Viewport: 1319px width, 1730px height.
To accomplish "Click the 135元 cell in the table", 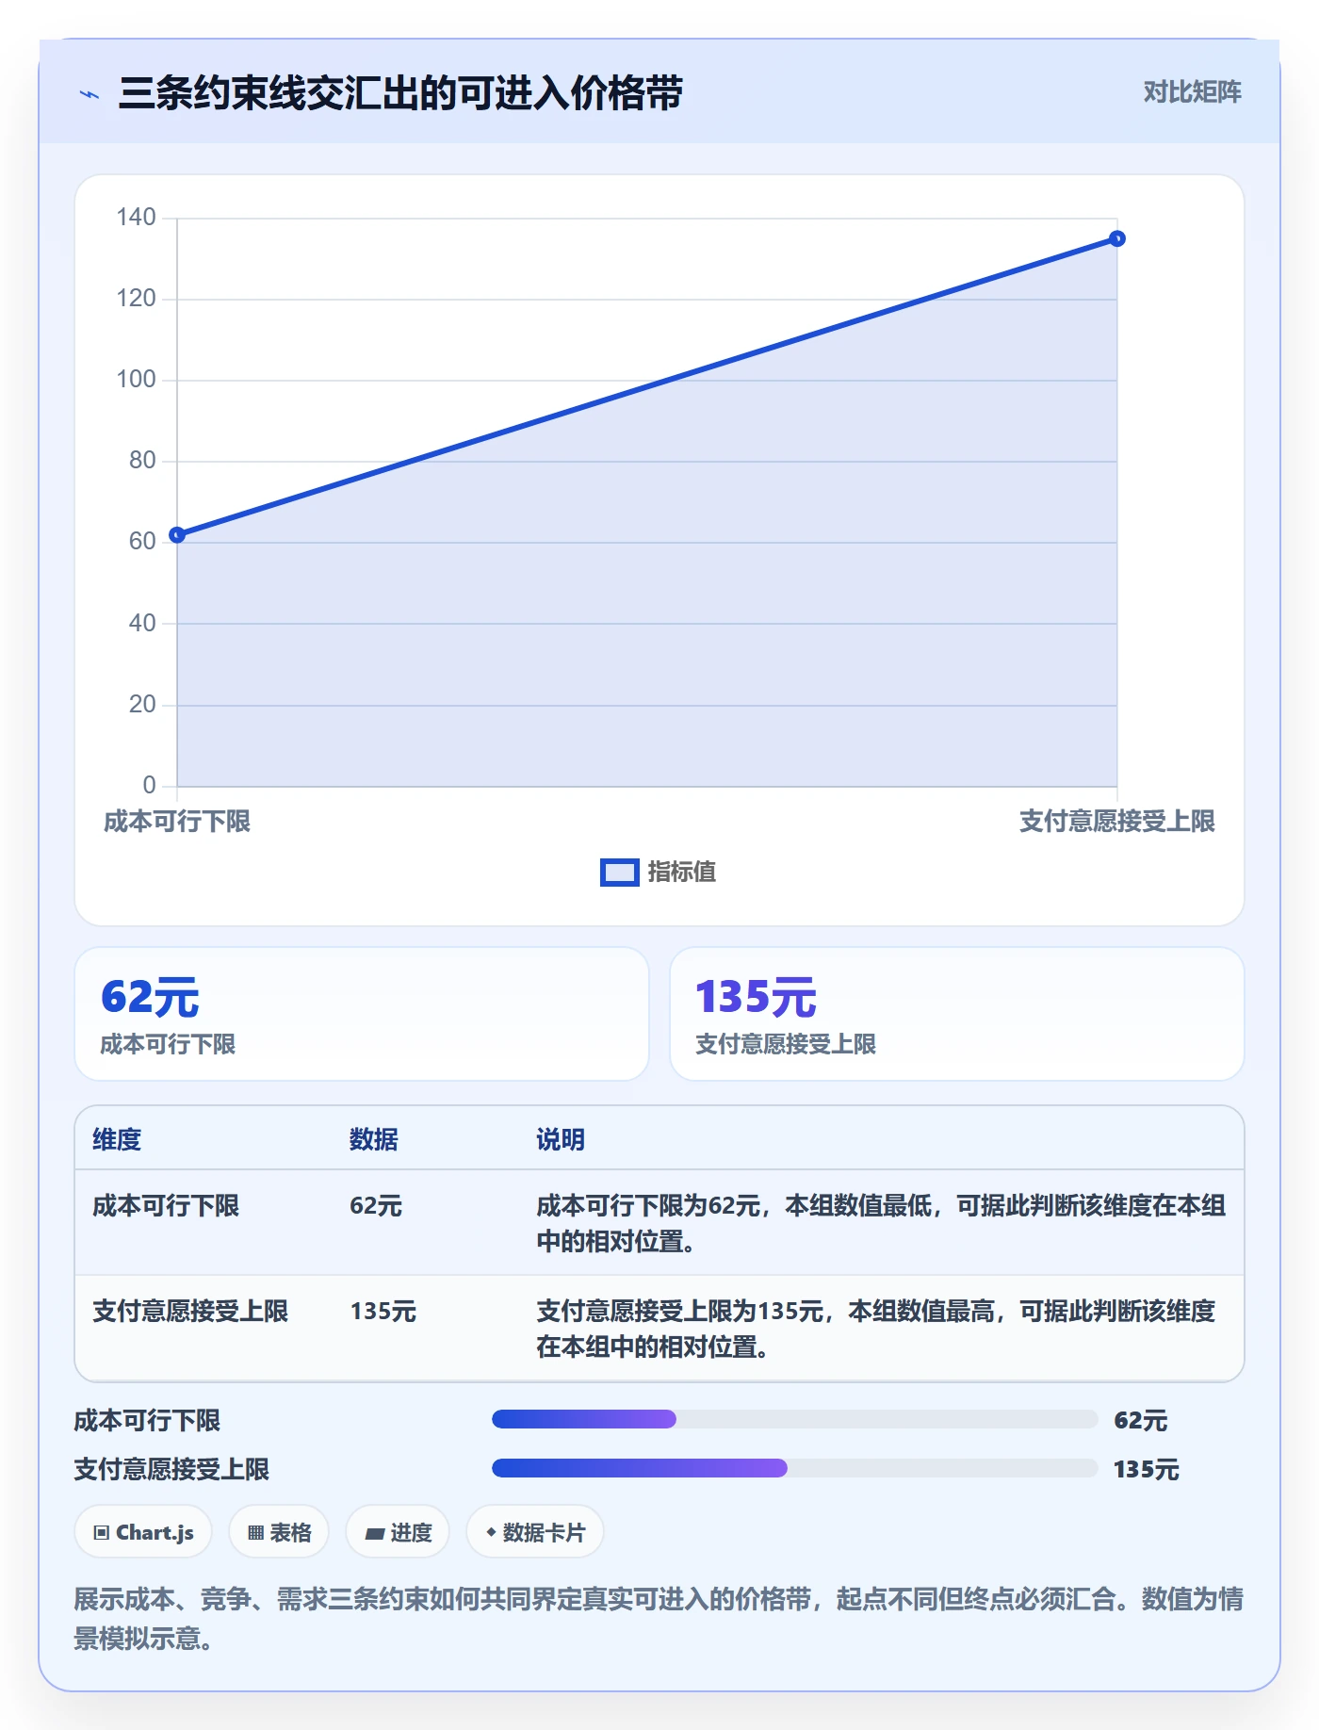I will (383, 1312).
